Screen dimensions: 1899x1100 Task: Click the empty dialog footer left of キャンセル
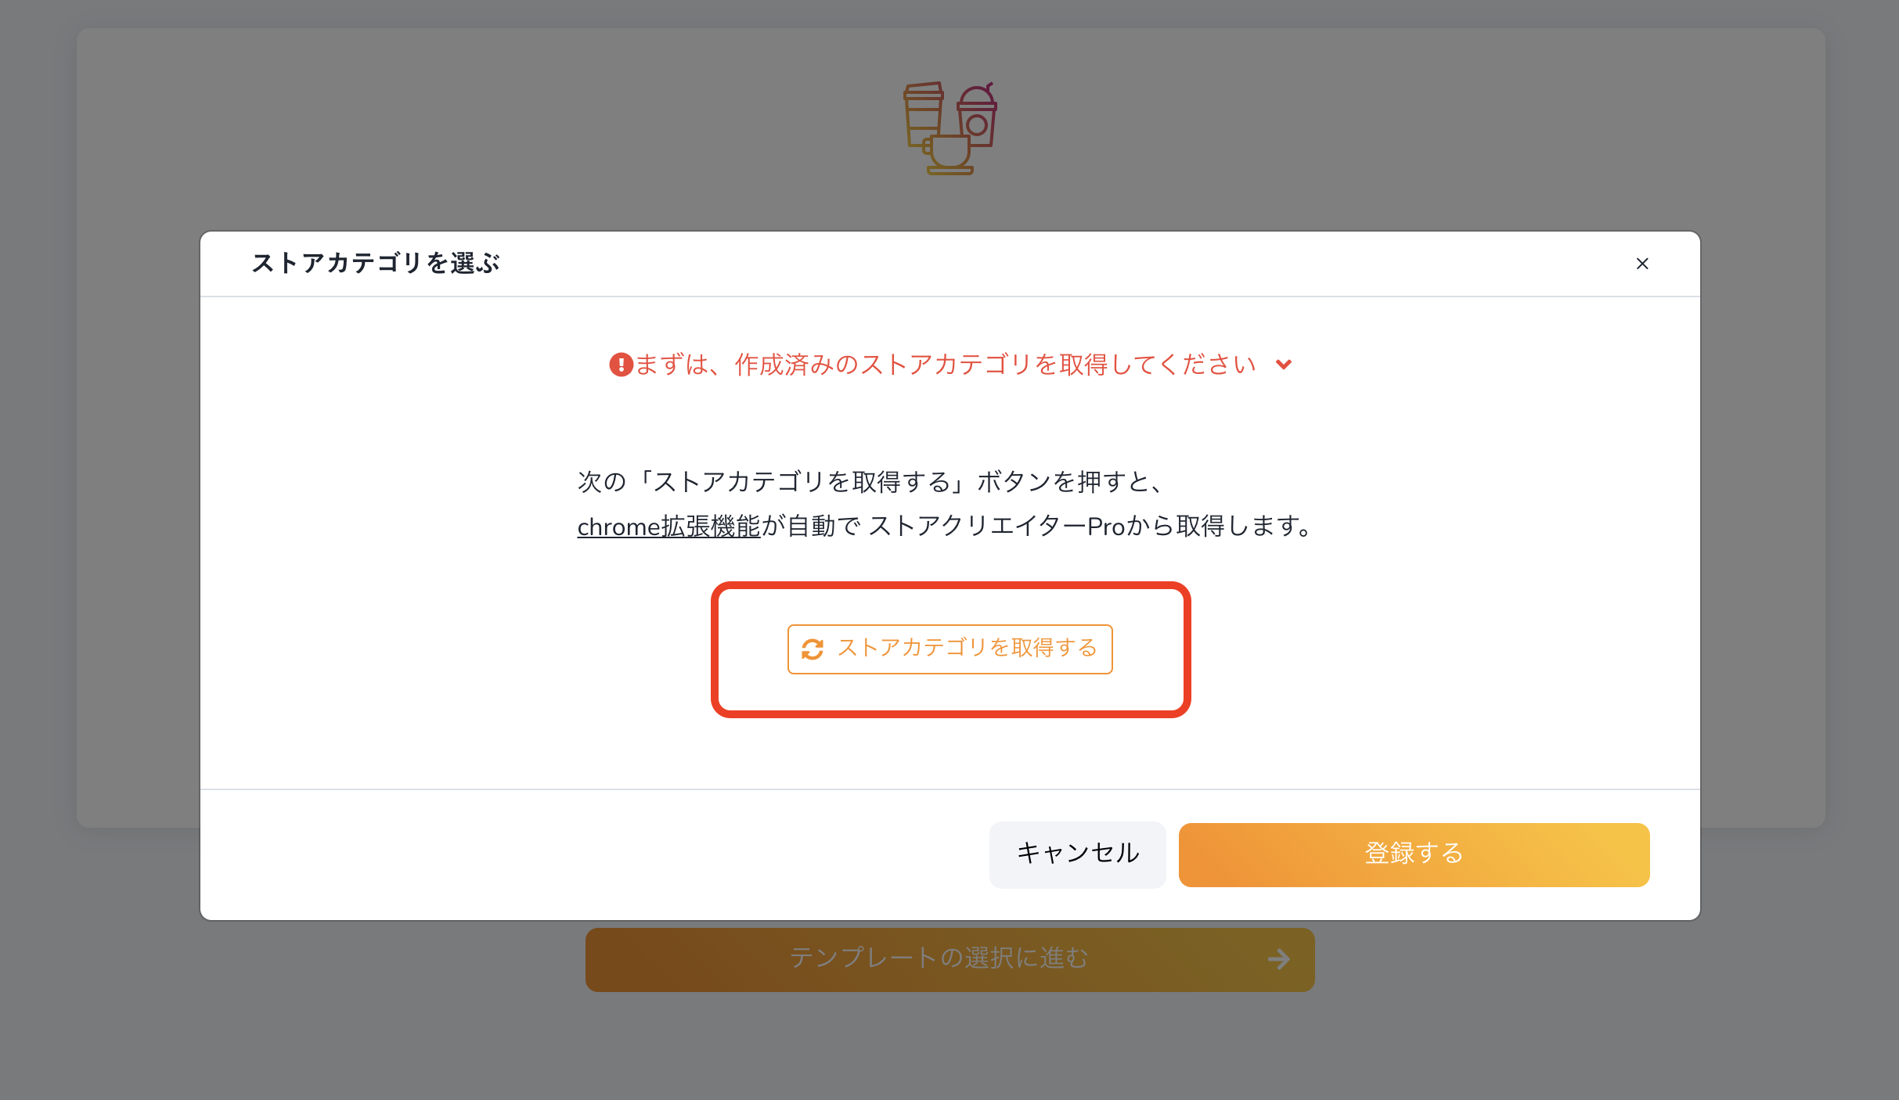[x=595, y=854]
